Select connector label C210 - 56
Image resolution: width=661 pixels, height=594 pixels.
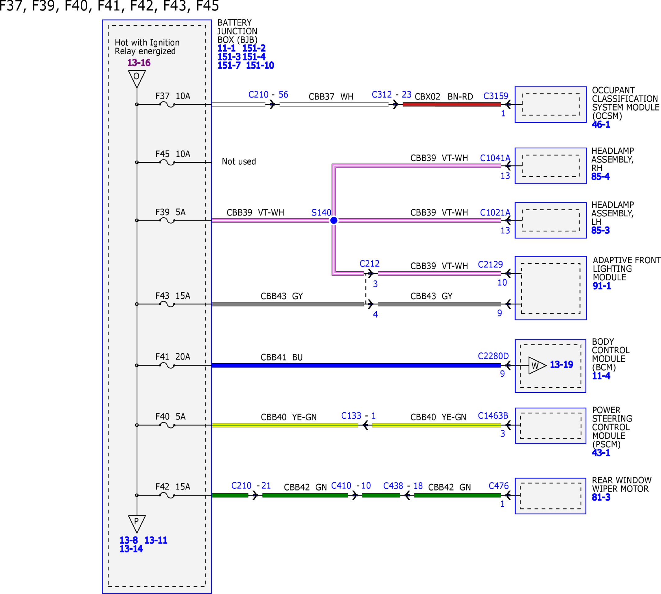coord(268,95)
